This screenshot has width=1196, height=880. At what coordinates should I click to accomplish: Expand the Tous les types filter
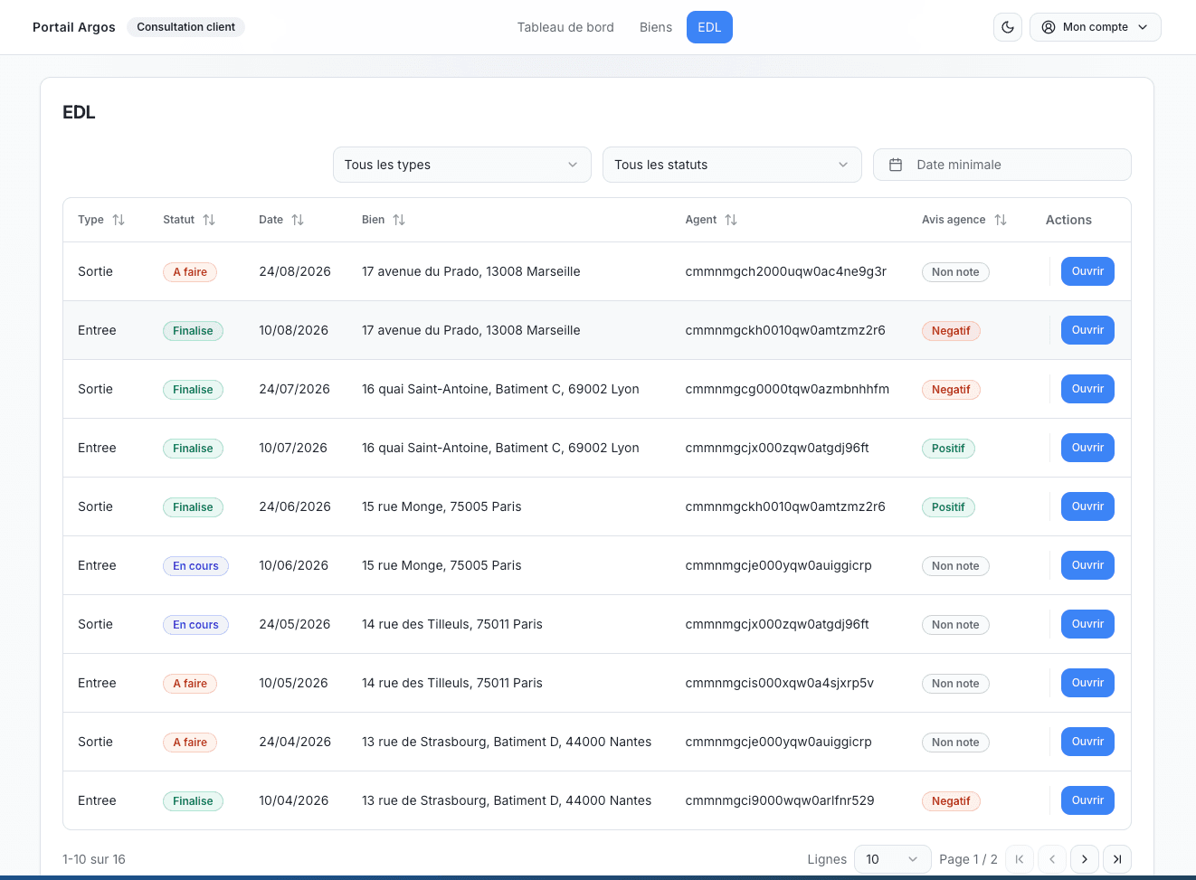[x=461, y=165]
